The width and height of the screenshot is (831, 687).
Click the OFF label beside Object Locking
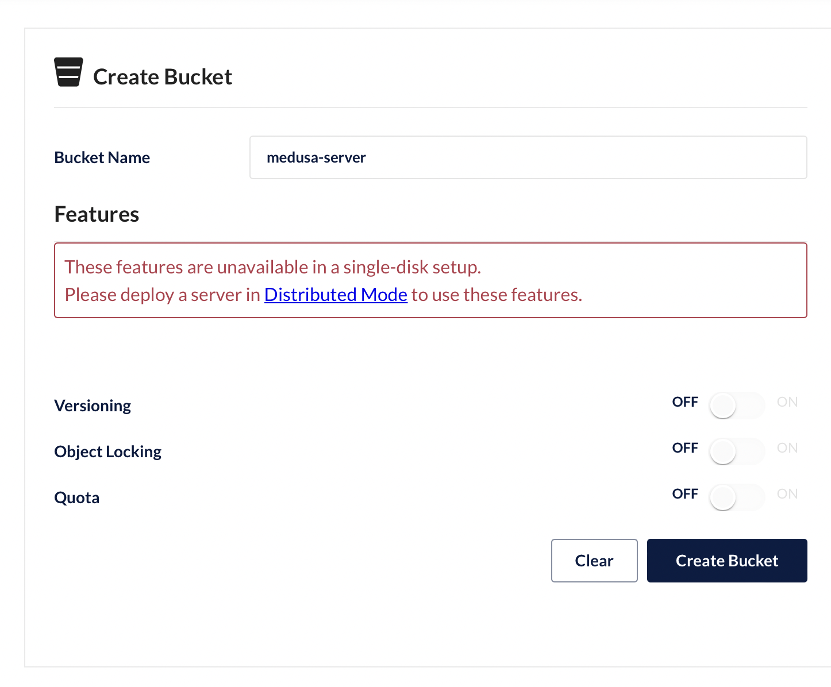point(685,447)
